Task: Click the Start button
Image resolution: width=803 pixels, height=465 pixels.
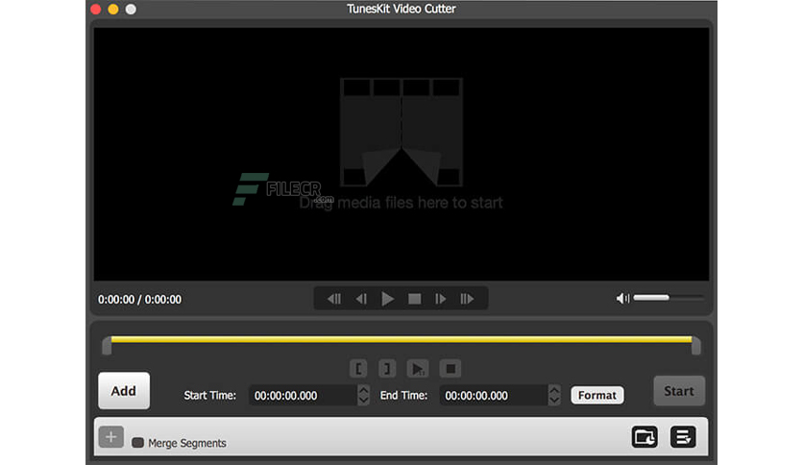Action: (679, 391)
